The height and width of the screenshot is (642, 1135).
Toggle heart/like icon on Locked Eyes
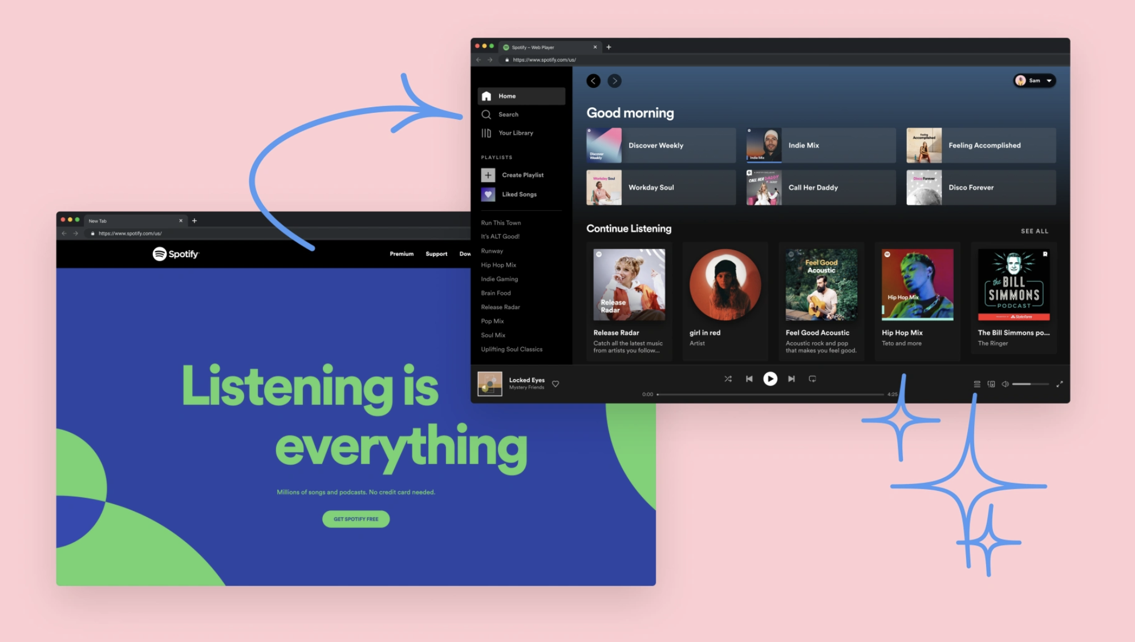click(557, 383)
